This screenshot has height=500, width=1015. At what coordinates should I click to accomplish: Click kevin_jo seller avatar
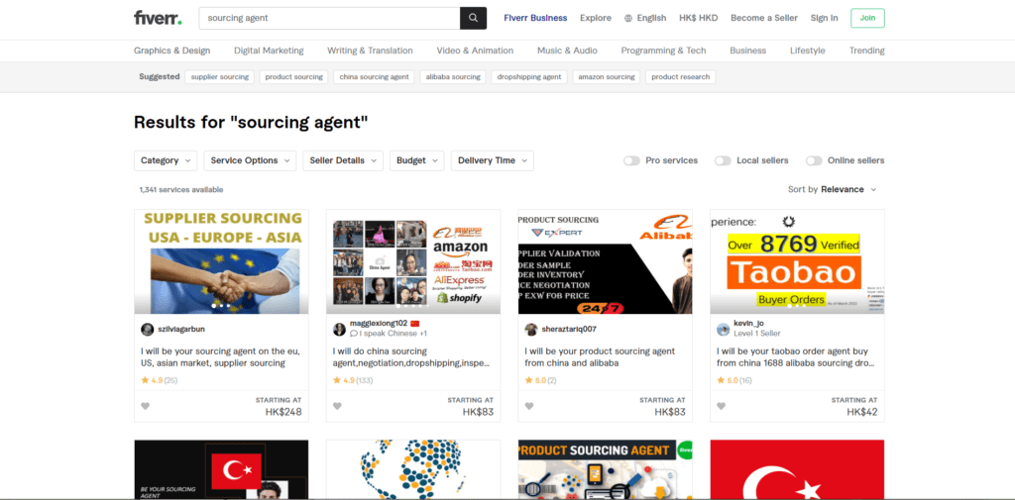pos(724,329)
